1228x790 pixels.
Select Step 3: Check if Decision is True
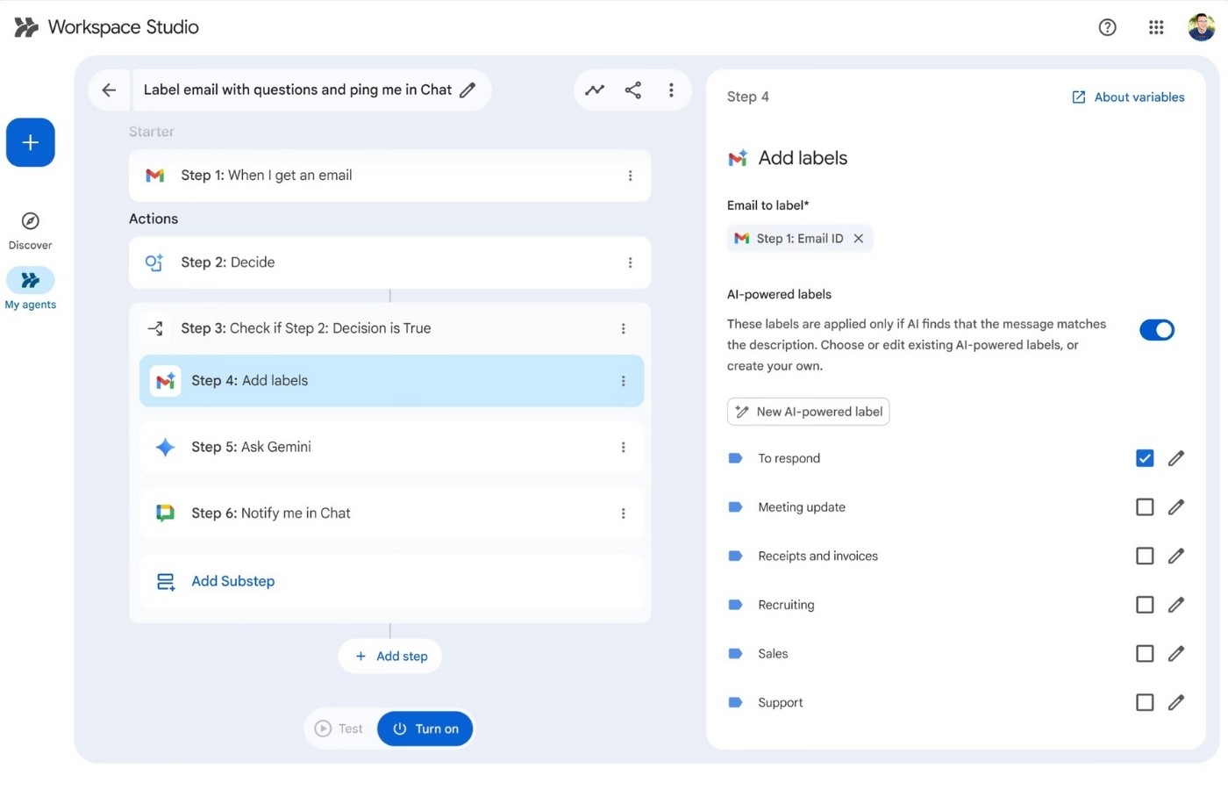[x=391, y=328]
